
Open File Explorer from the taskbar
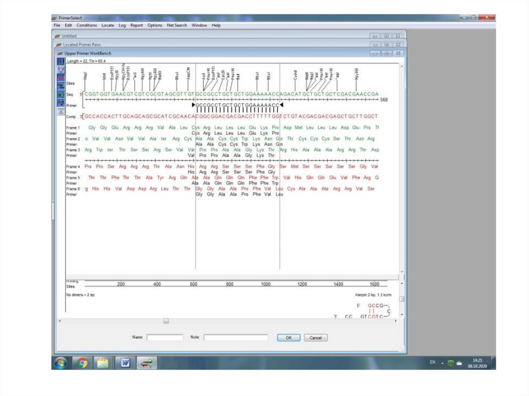point(103,363)
